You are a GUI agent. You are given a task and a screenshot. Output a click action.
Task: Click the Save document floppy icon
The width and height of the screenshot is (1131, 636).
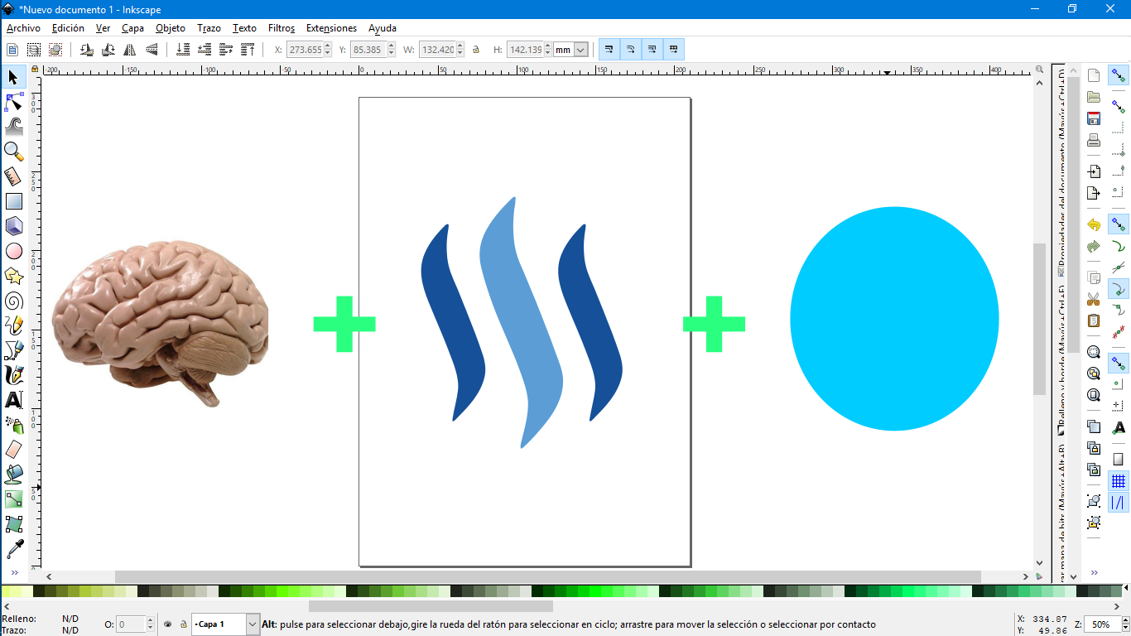click(x=1094, y=118)
